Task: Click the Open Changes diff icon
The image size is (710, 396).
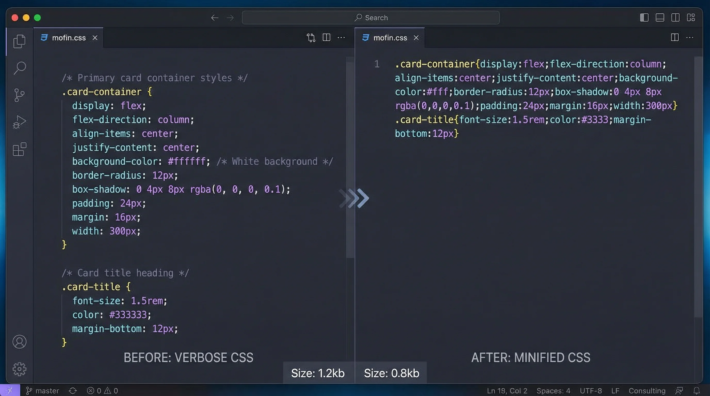Action: [x=311, y=38]
